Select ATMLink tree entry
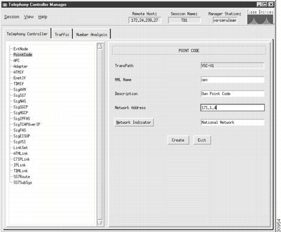The width and height of the screenshot is (281, 232). (20, 153)
